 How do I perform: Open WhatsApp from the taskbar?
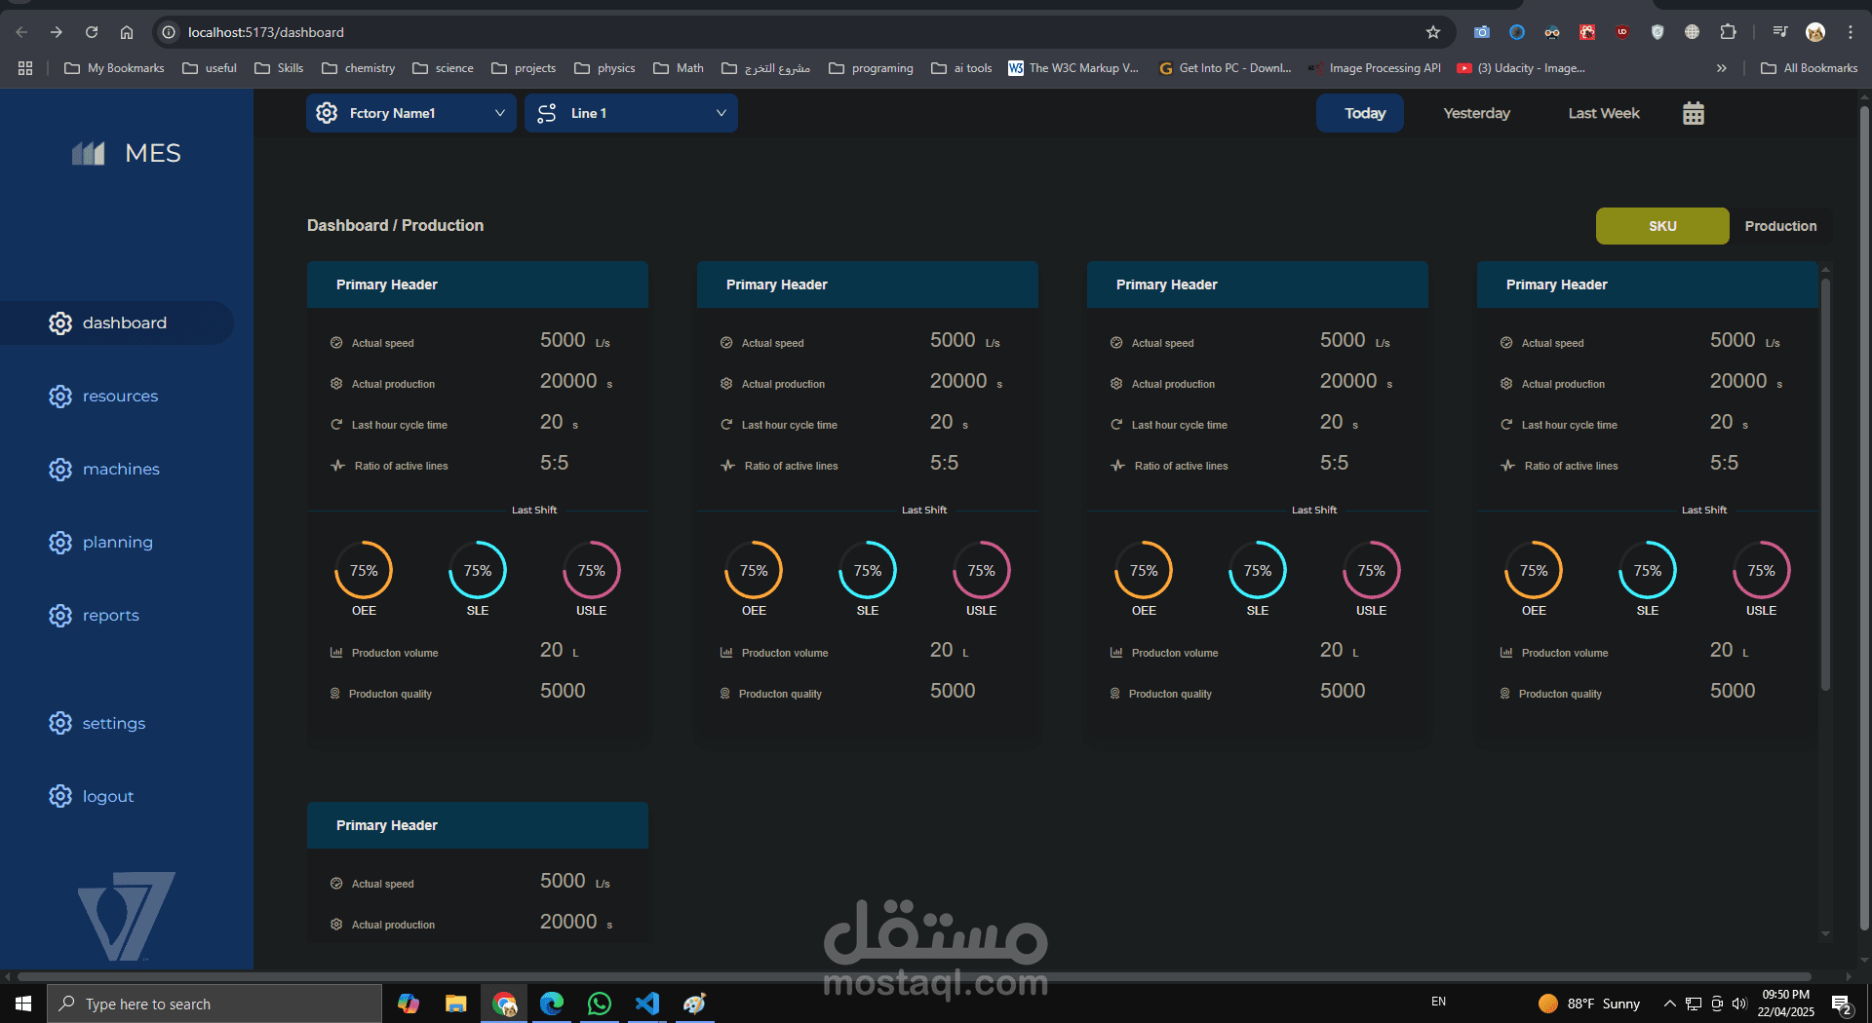pyautogui.click(x=600, y=1004)
